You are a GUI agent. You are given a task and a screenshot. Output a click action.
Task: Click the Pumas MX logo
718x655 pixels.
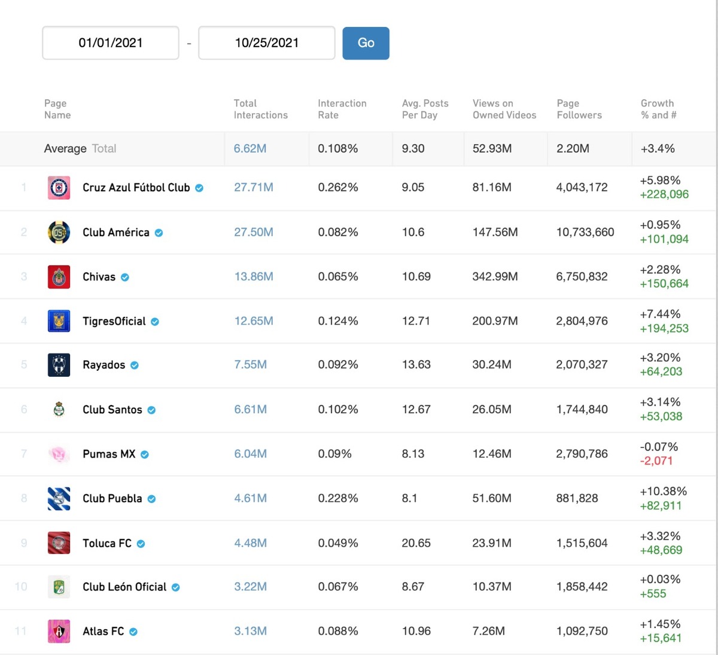coord(59,454)
